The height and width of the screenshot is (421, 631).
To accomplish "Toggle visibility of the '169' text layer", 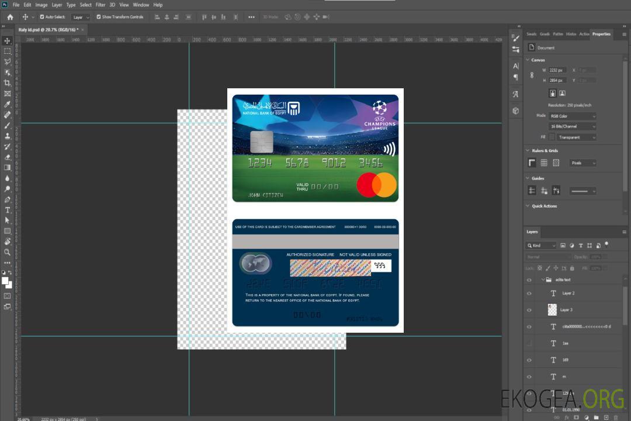I will 529,360.
